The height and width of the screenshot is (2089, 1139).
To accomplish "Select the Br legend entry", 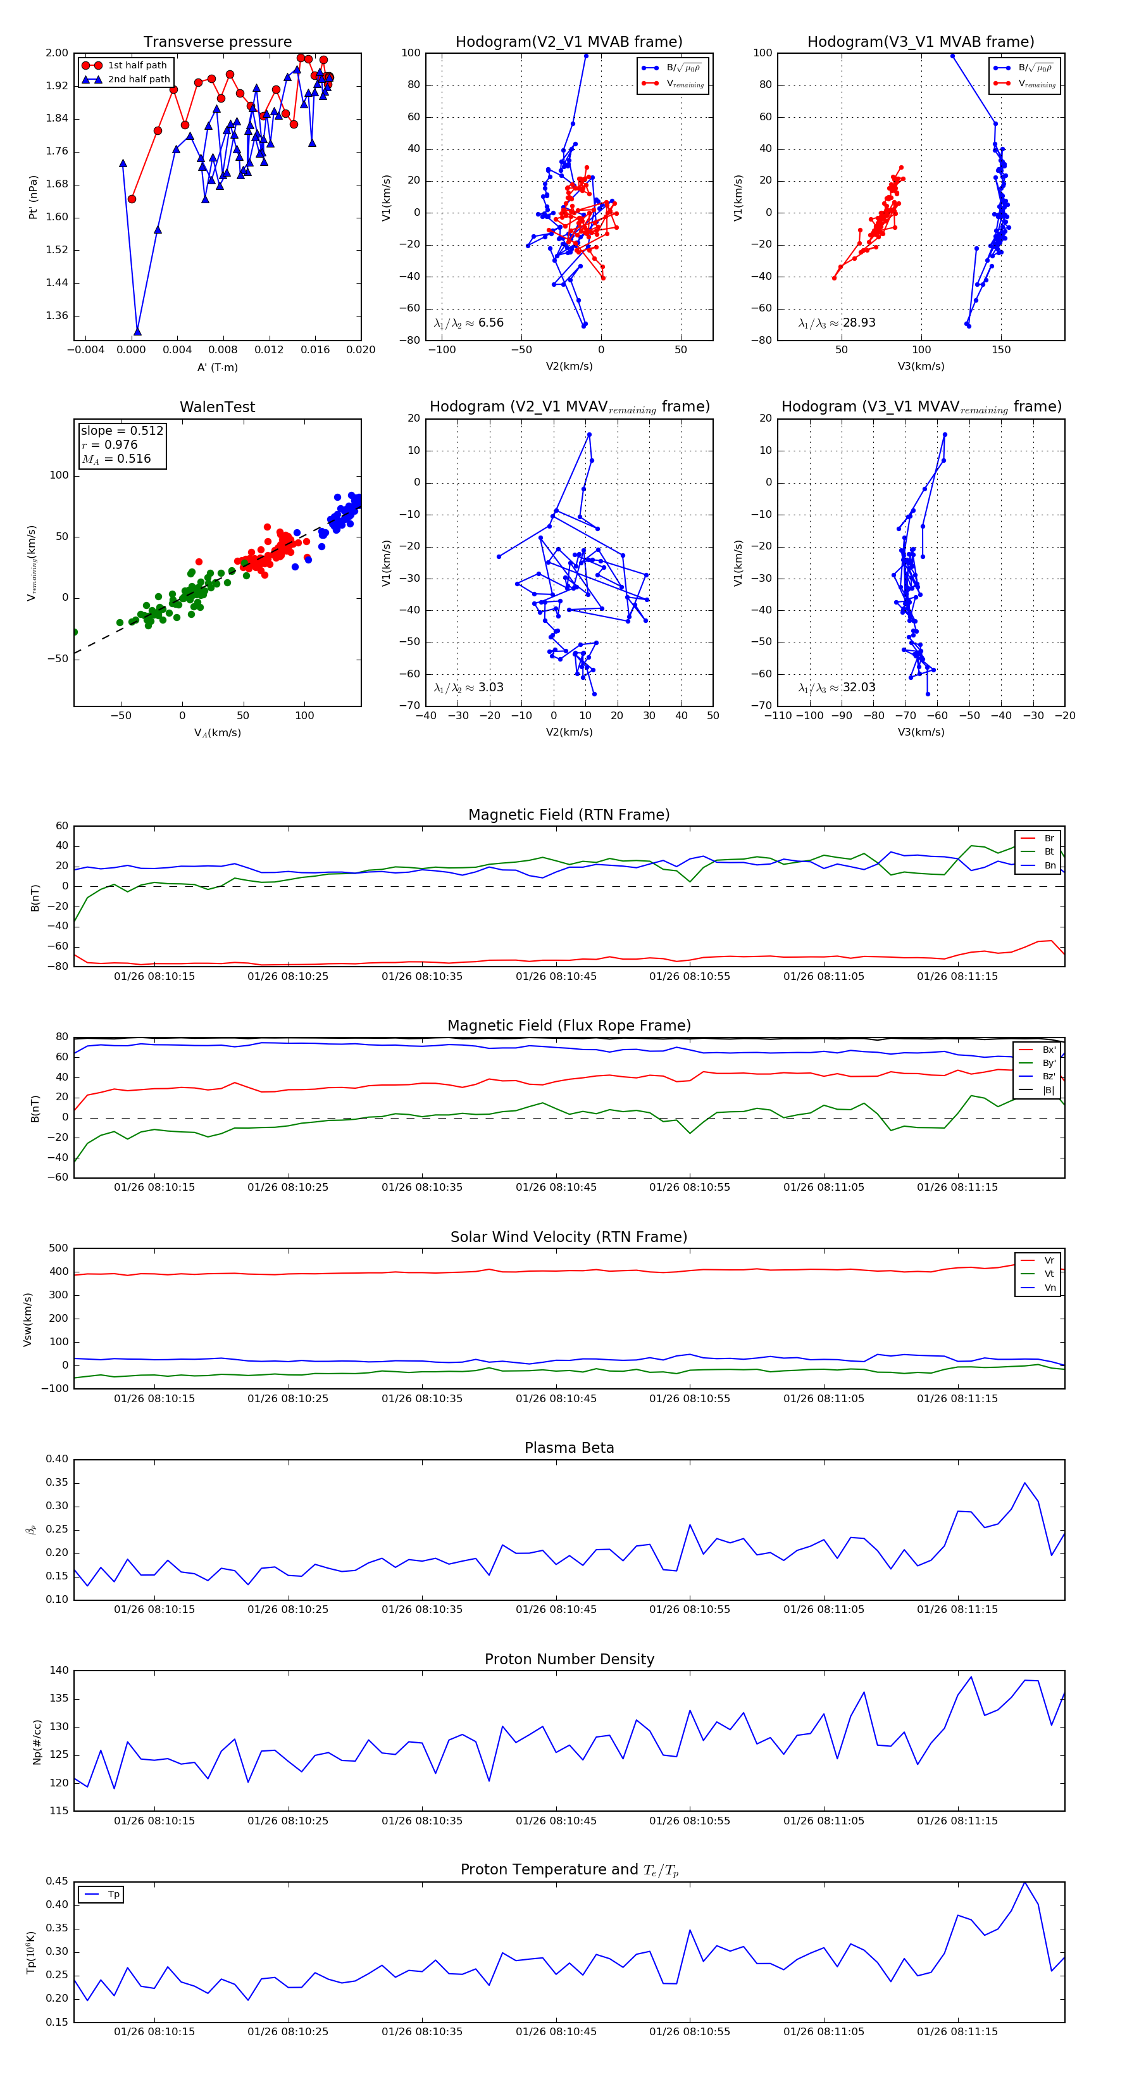I will 1038,839.
